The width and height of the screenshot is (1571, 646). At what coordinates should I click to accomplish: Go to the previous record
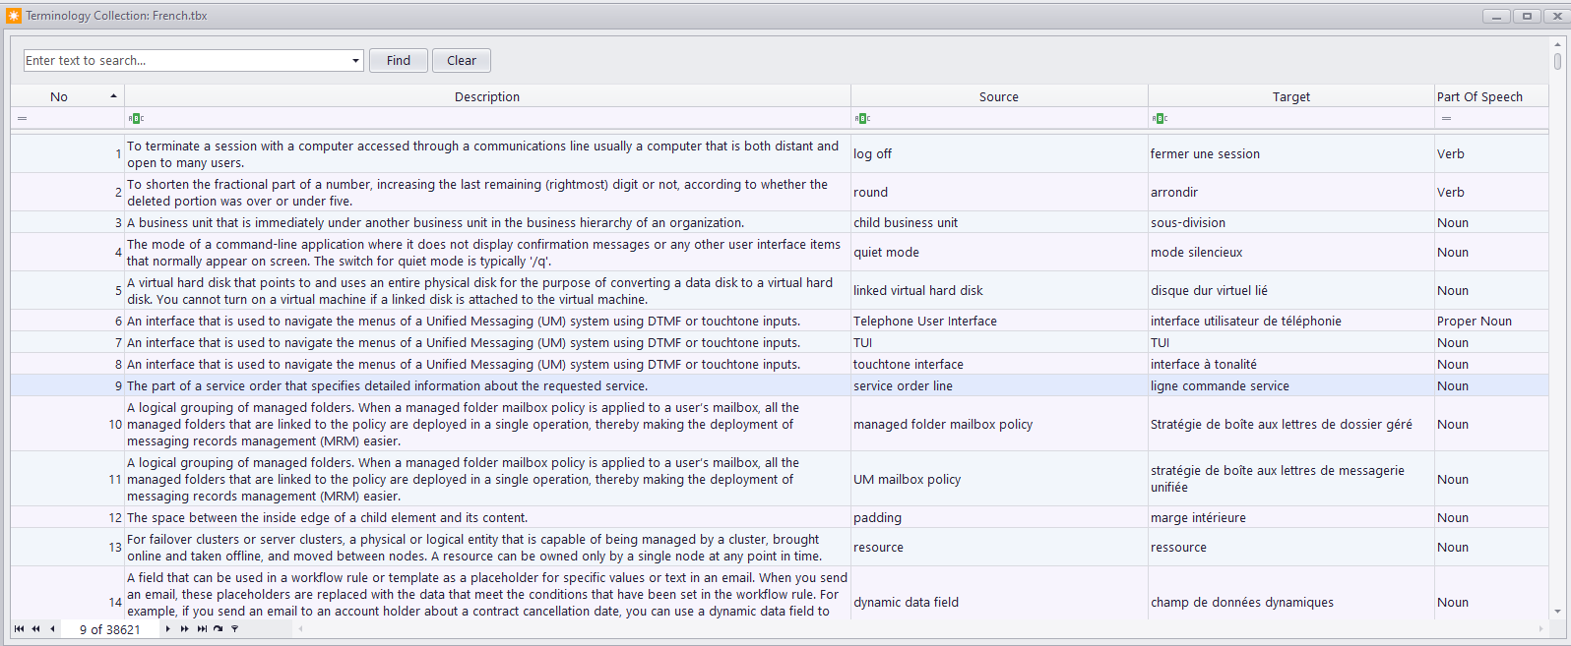52,629
